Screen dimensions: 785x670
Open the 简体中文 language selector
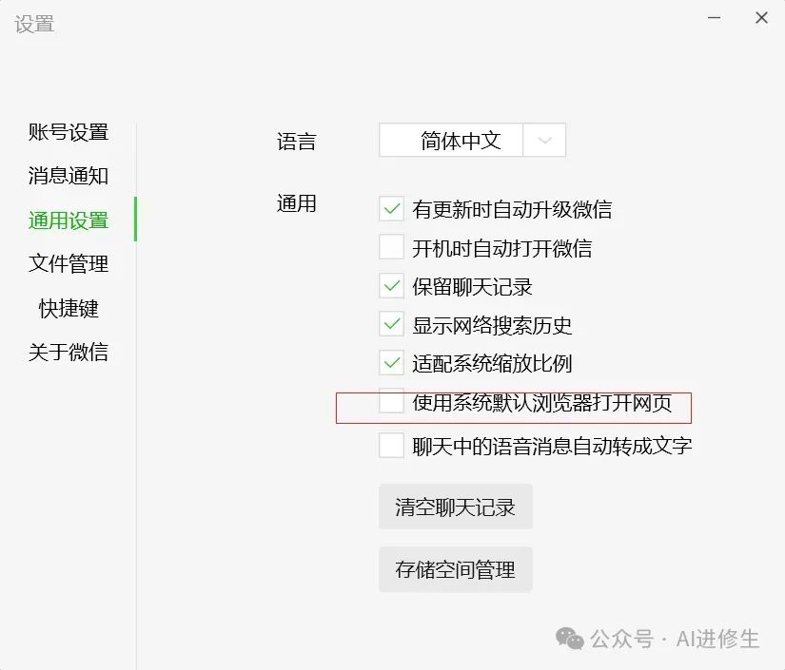[x=461, y=141]
